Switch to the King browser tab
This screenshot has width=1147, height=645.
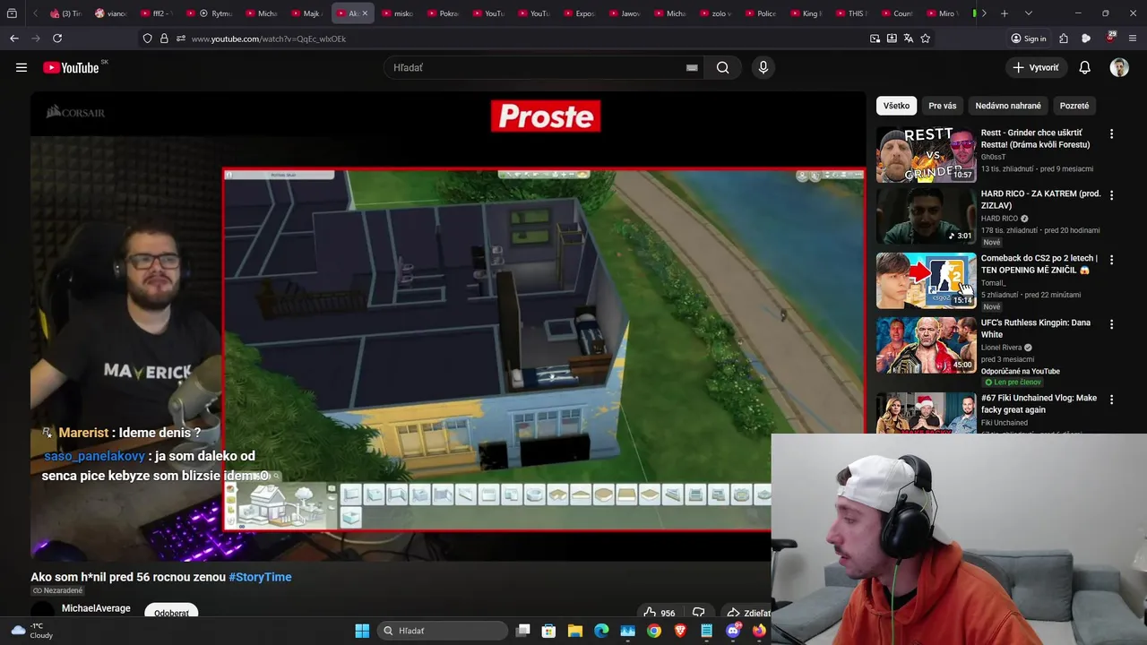(806, 13)
